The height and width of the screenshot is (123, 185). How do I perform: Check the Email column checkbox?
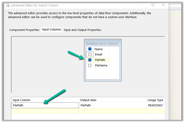[90, 55]
